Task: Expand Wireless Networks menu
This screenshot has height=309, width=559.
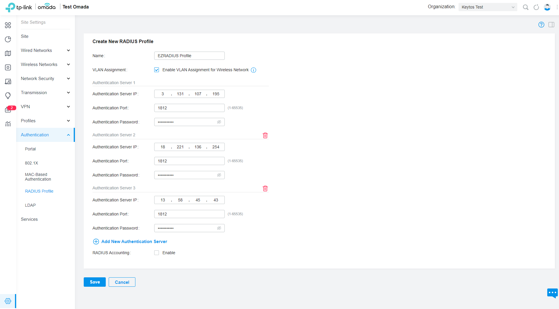Action: [x=46, y=64]
